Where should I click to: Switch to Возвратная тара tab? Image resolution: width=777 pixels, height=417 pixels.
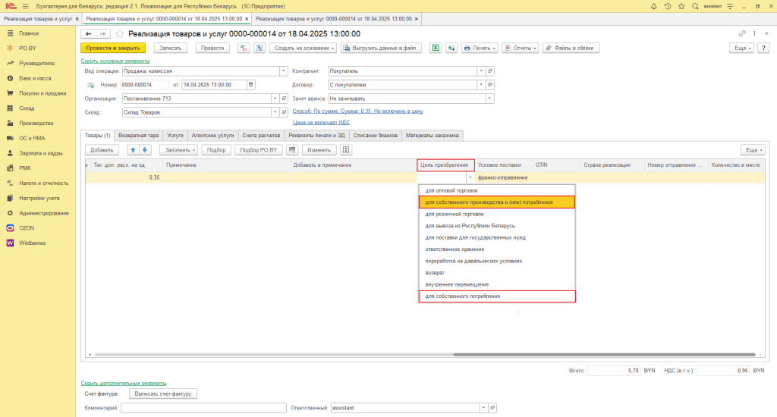point(139,135)
